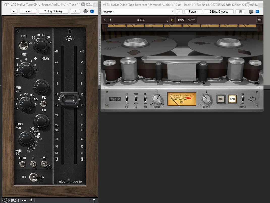The height and width of the screenshot is (203, 270).
Task: Toggle the Oxide NR noise reduction switch
Action: coord(145,99)
